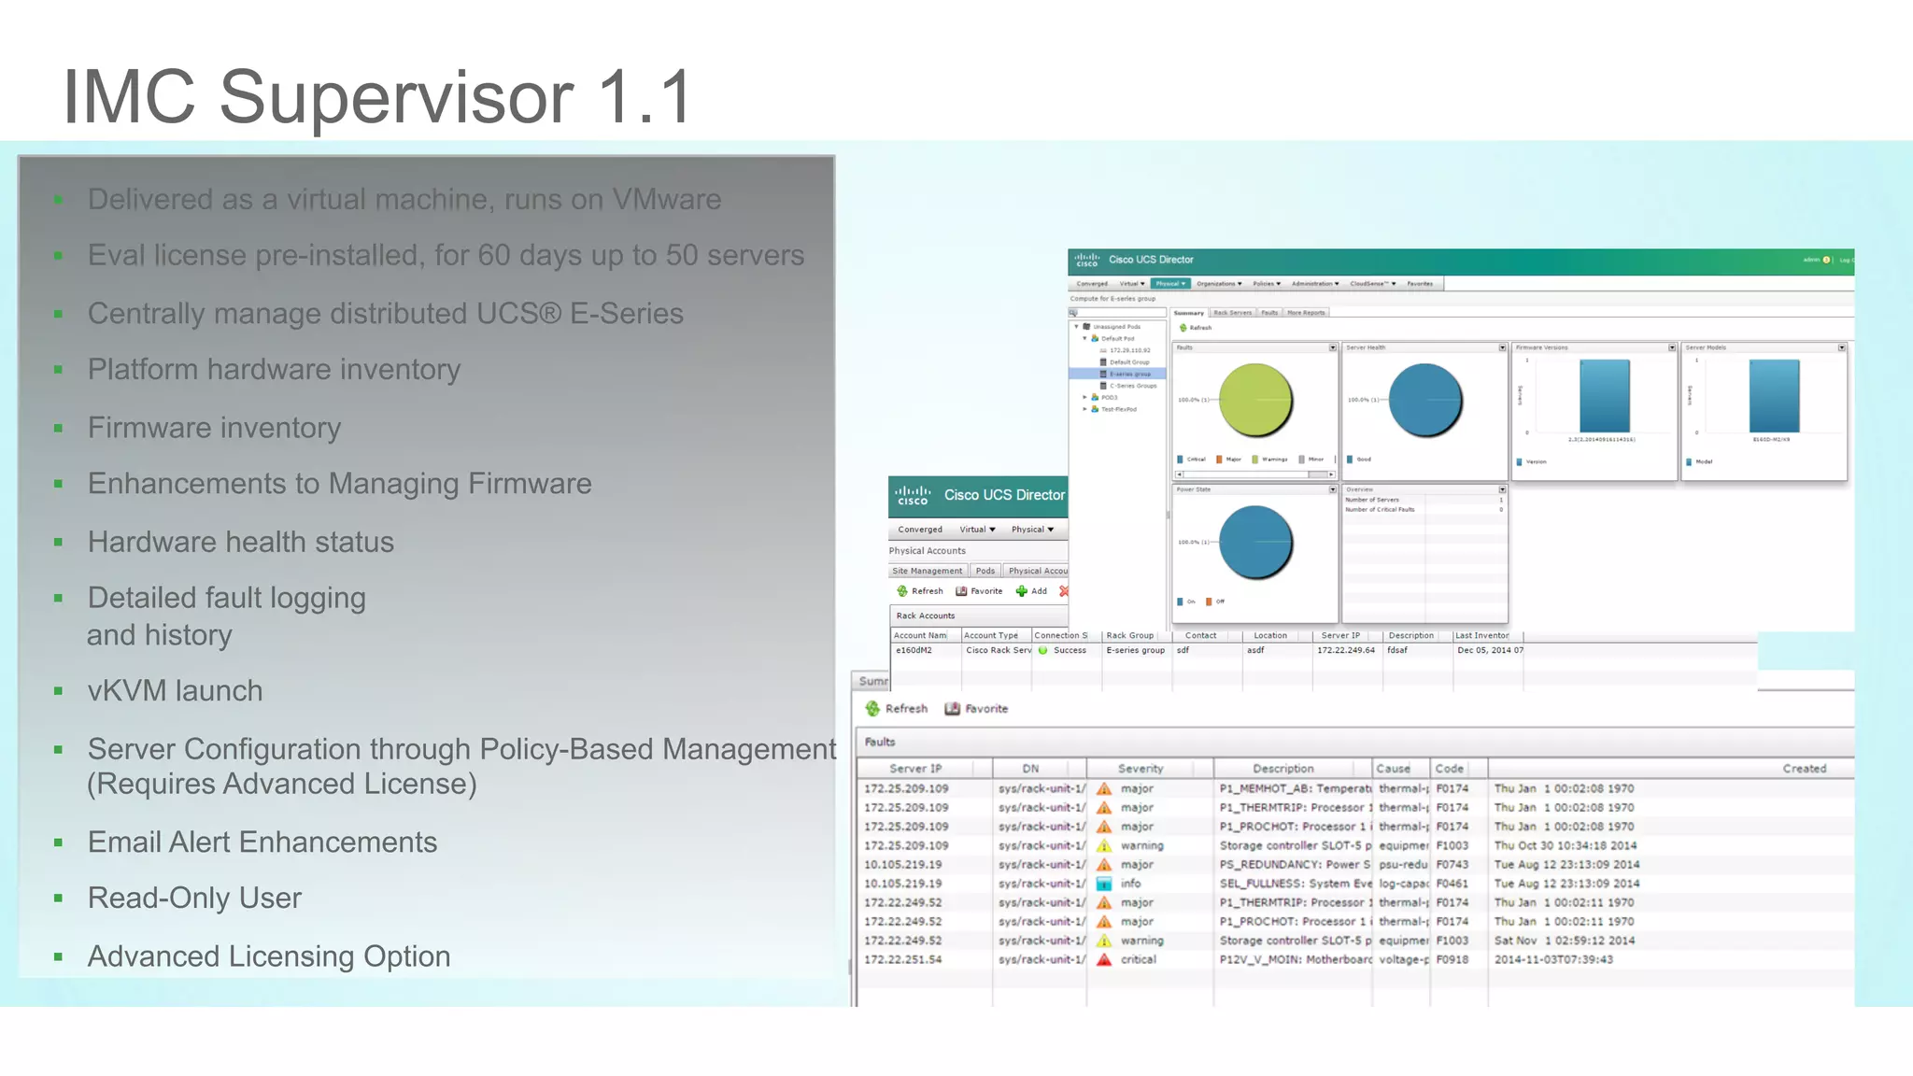Click the green Success connection status icon

(x=1043, y=650)
